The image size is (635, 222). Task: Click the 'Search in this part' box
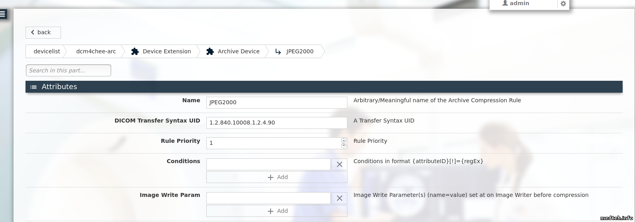(68, 70)
